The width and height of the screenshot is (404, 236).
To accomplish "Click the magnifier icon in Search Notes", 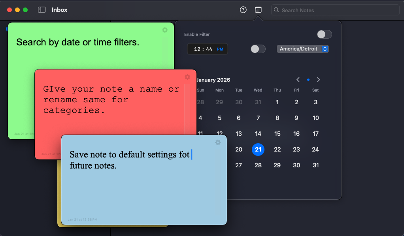I will [x=276, y=10].
